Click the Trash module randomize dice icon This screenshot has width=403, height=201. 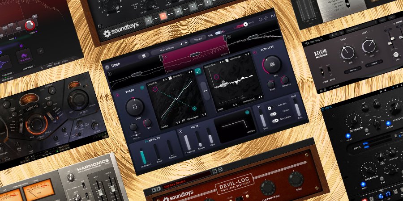[143, 56]
